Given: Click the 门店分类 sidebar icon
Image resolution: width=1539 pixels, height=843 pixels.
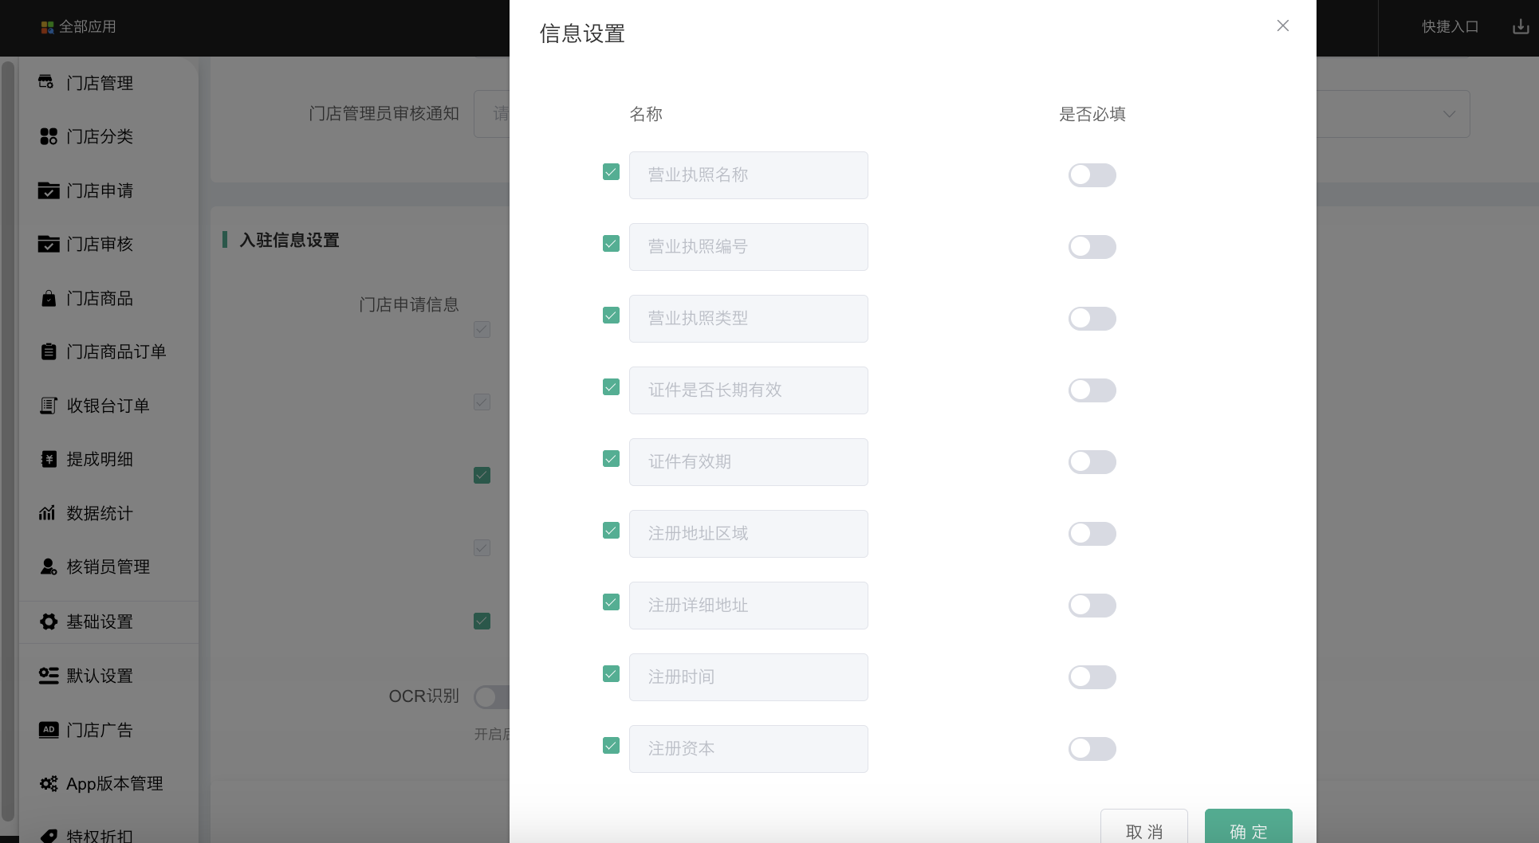Looking at the screenshot, I should pyautogui.click(x=49, y=136).
